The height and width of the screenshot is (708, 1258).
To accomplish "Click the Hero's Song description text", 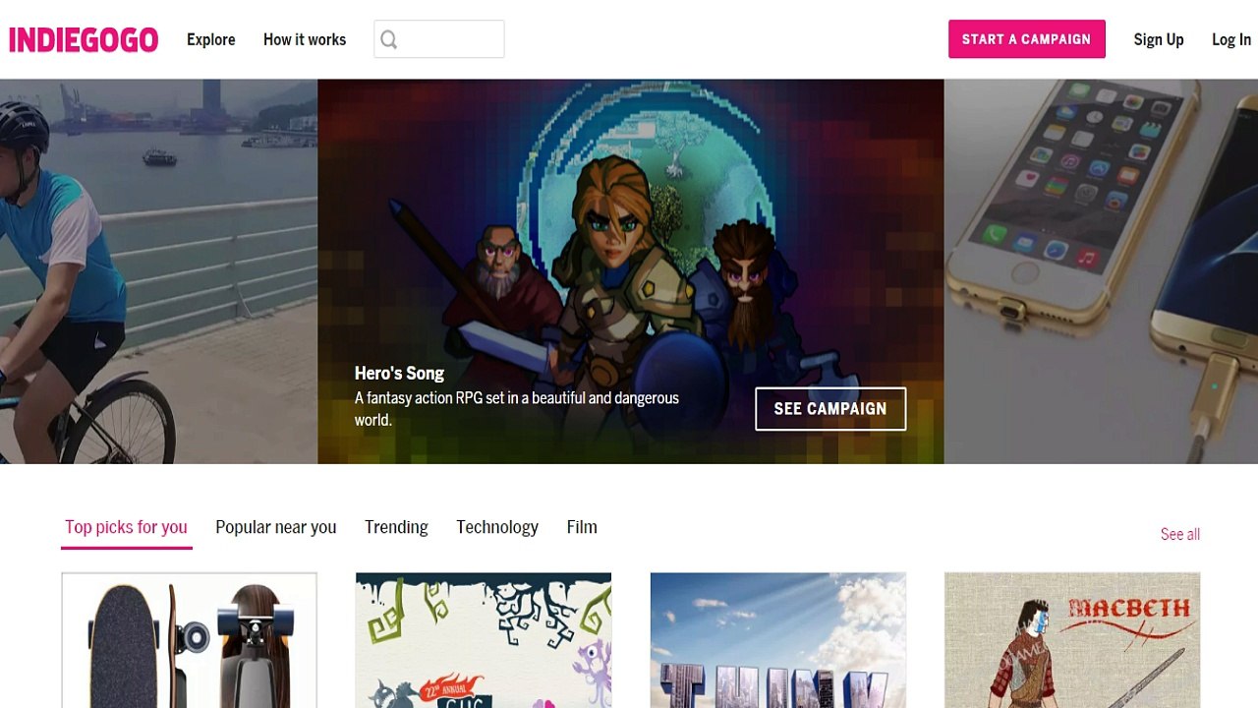I will (x=517, y=409).
